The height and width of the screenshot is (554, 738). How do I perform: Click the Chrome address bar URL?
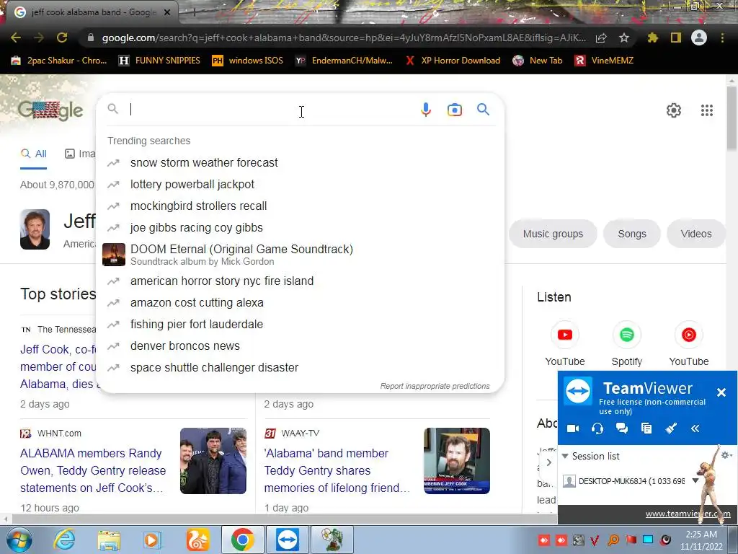344,38
